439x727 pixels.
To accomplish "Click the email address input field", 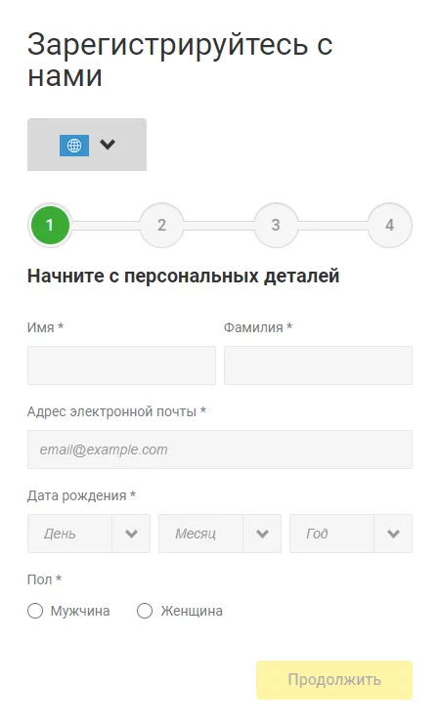I will point(219,449).
